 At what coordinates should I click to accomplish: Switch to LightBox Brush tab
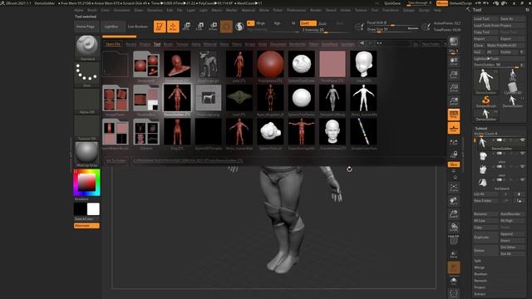(168, 44)
